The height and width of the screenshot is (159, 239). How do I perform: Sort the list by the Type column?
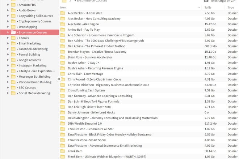click(231, 8)
